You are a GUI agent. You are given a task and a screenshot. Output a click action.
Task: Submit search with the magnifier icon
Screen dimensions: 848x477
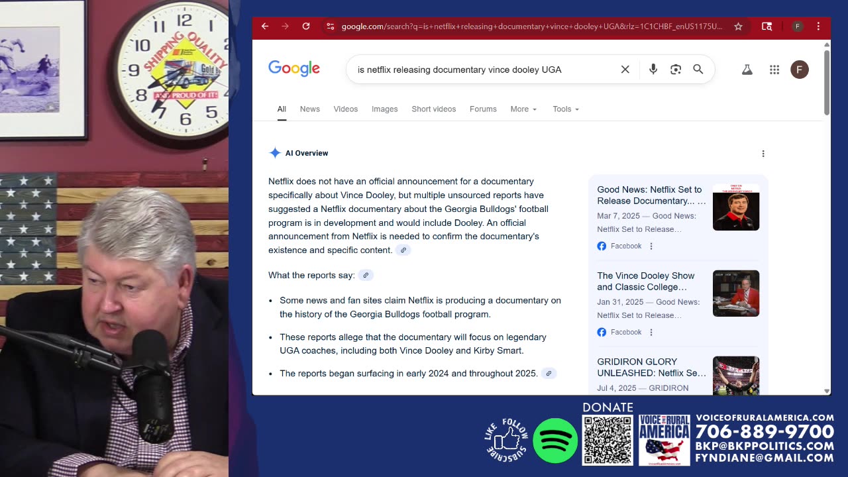pos(698,70)
